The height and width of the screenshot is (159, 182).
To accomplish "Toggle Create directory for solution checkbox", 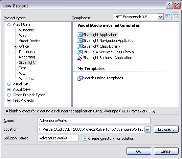I will pyautogui.click(x=85, y=138).
